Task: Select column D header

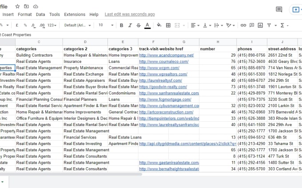Action: point(85,42)
